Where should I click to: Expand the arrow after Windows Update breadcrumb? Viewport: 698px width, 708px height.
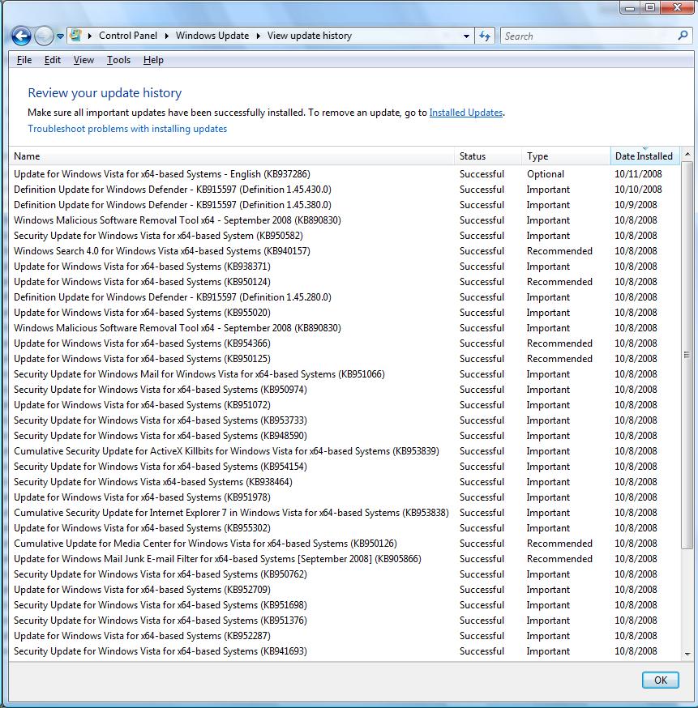coord(259,36)
